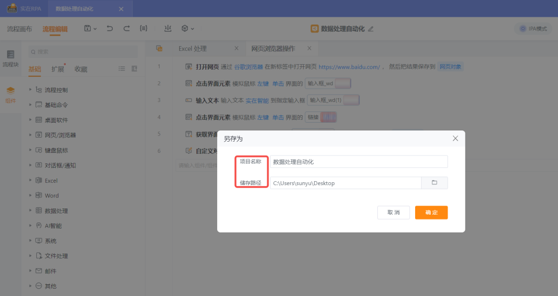Viewport: 558px width, 296px height.
Task: Switch to the 扩展 tab
Action: [x=57, y=70]
